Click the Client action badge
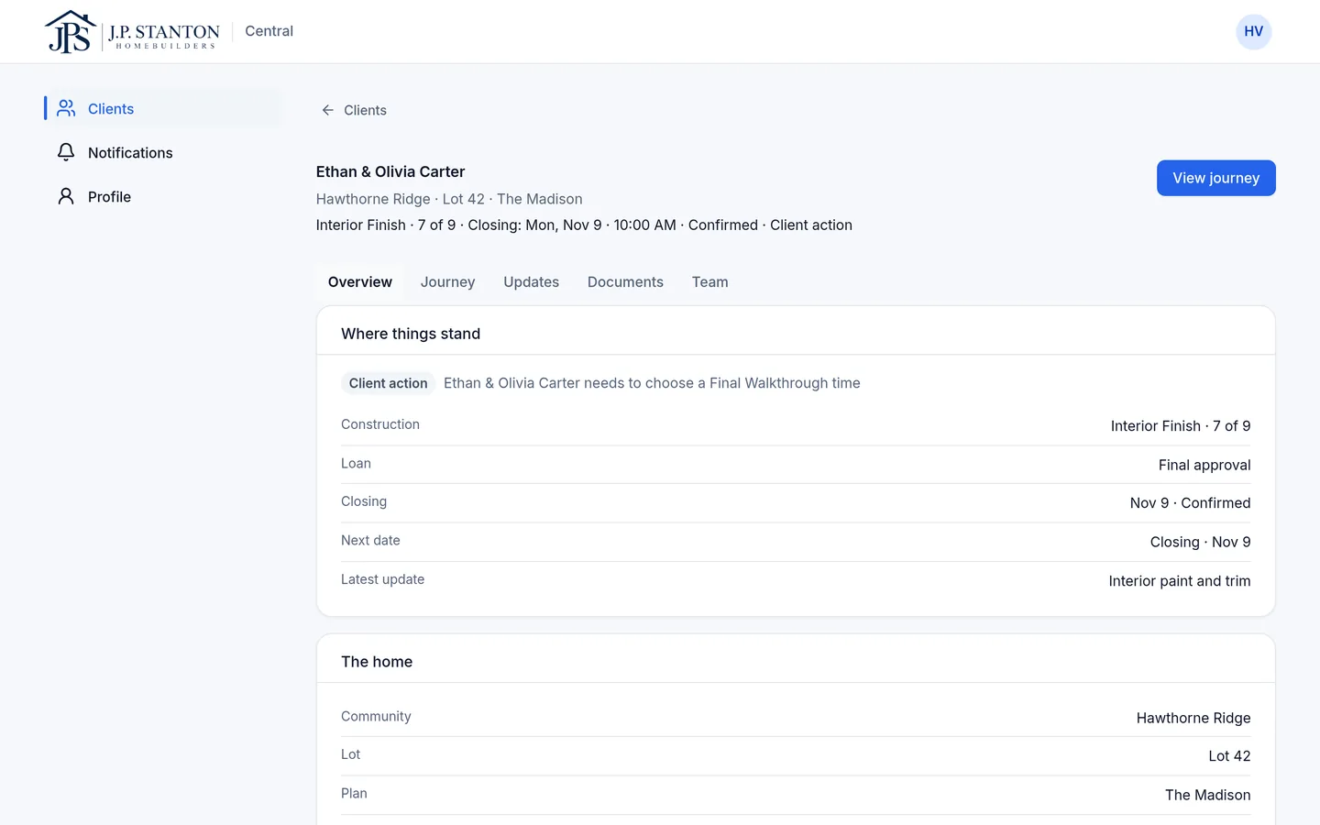Screen dimensions: 1320x825 tap(388, 383)
